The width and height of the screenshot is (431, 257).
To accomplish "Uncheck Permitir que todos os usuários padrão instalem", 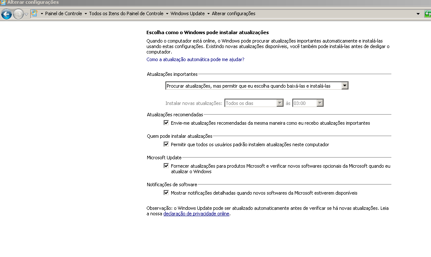I will coord(166,144).
